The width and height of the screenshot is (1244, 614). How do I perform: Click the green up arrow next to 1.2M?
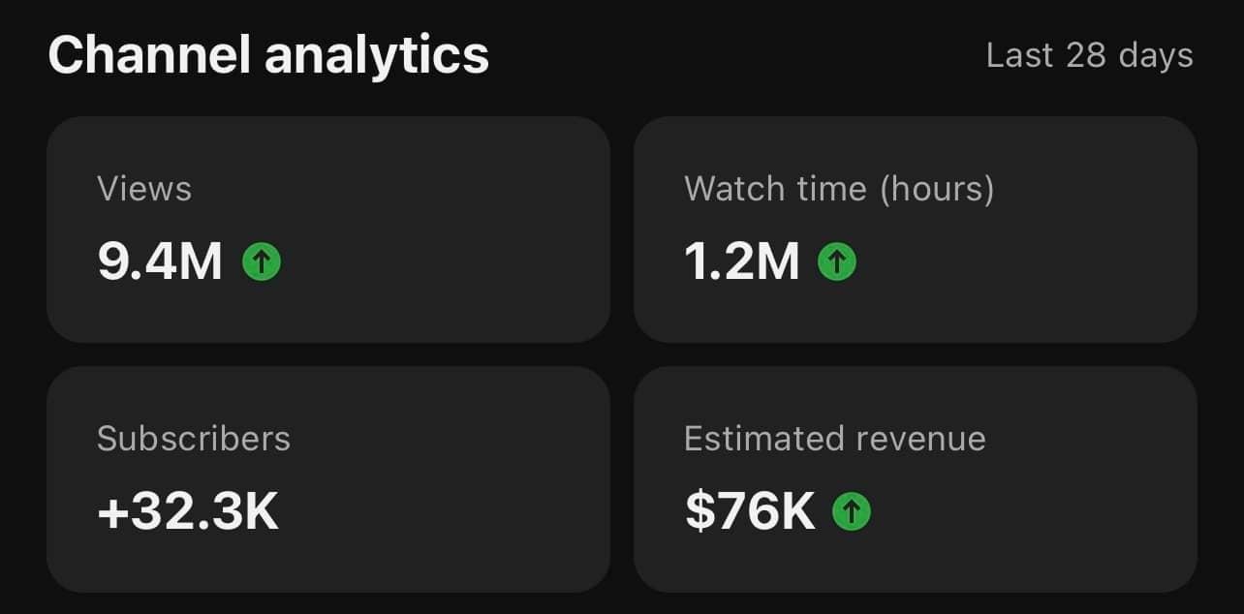click(x=837, y=261)
